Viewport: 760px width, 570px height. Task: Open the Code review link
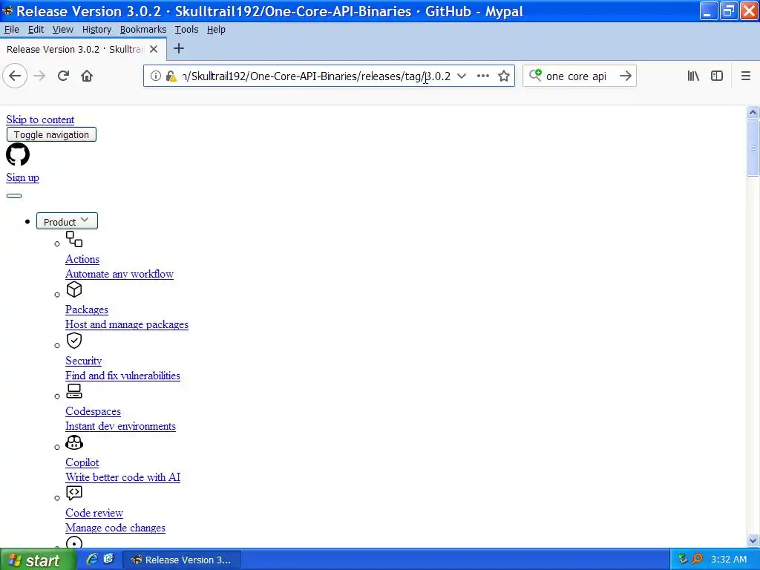[x=94, y=514]
